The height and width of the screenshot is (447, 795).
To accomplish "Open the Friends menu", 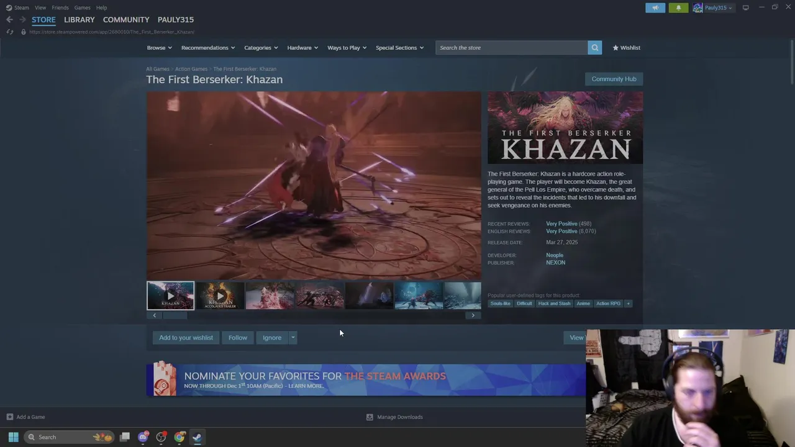I will 60,7.
